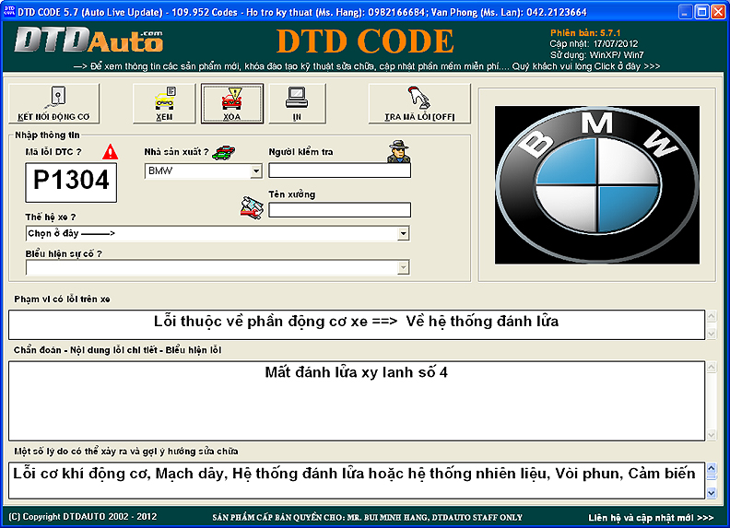Screen dimensions: 730x528
Task: Minimize the DTD CODE window
Action: [x=685, y=12]
